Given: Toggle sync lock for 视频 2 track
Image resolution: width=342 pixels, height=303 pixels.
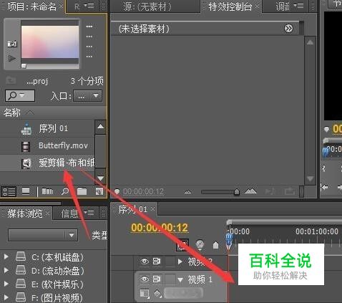Looking at the screenshot, I should [157, 261].
